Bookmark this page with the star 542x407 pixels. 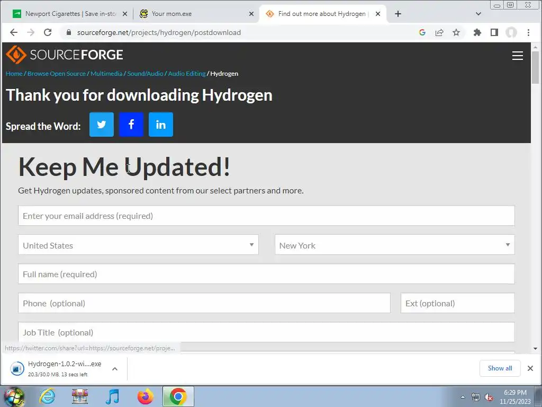point(456,32)
